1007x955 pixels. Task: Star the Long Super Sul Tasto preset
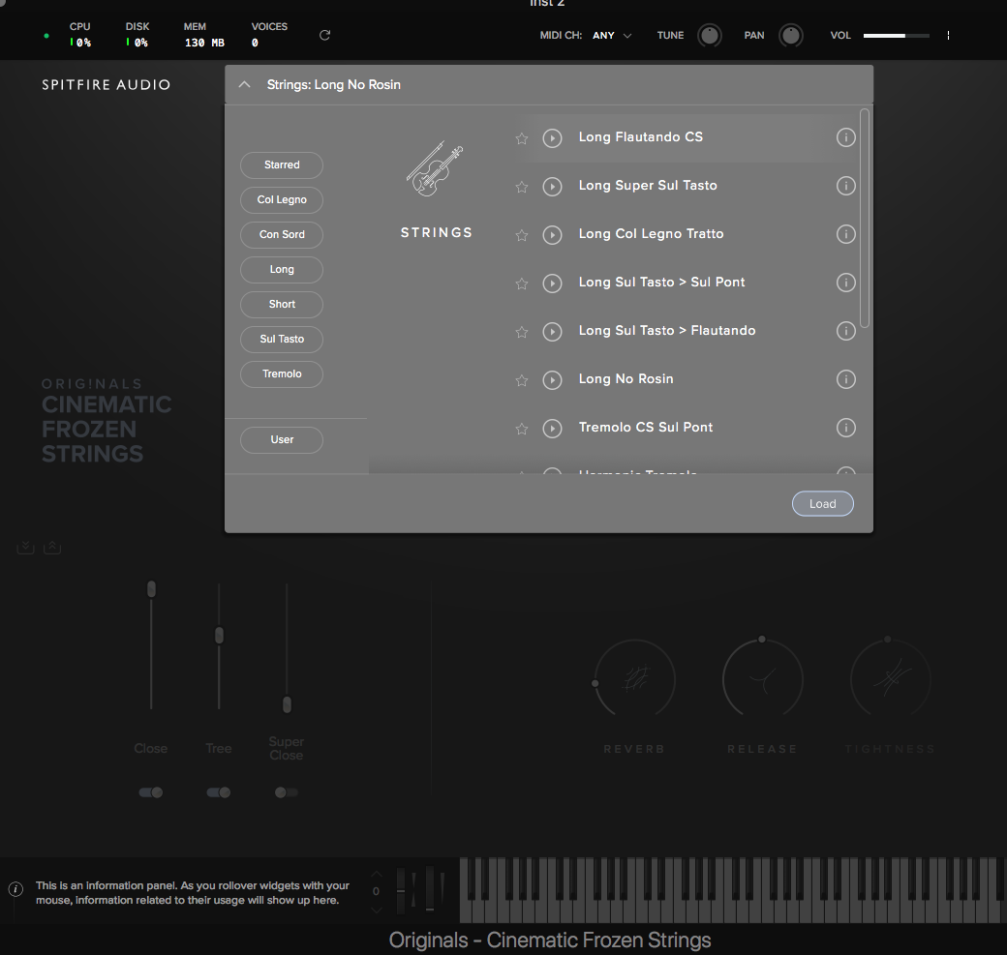(521, 187)
